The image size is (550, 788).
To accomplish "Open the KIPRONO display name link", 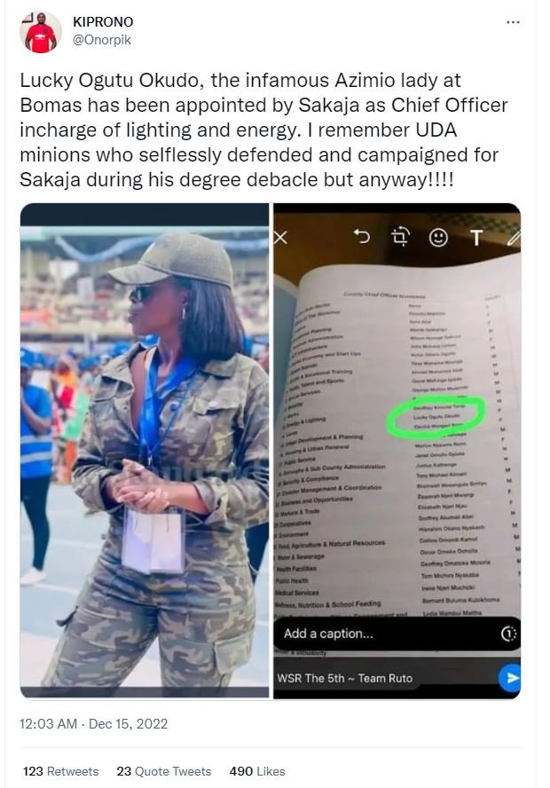I will click(103, 22).
